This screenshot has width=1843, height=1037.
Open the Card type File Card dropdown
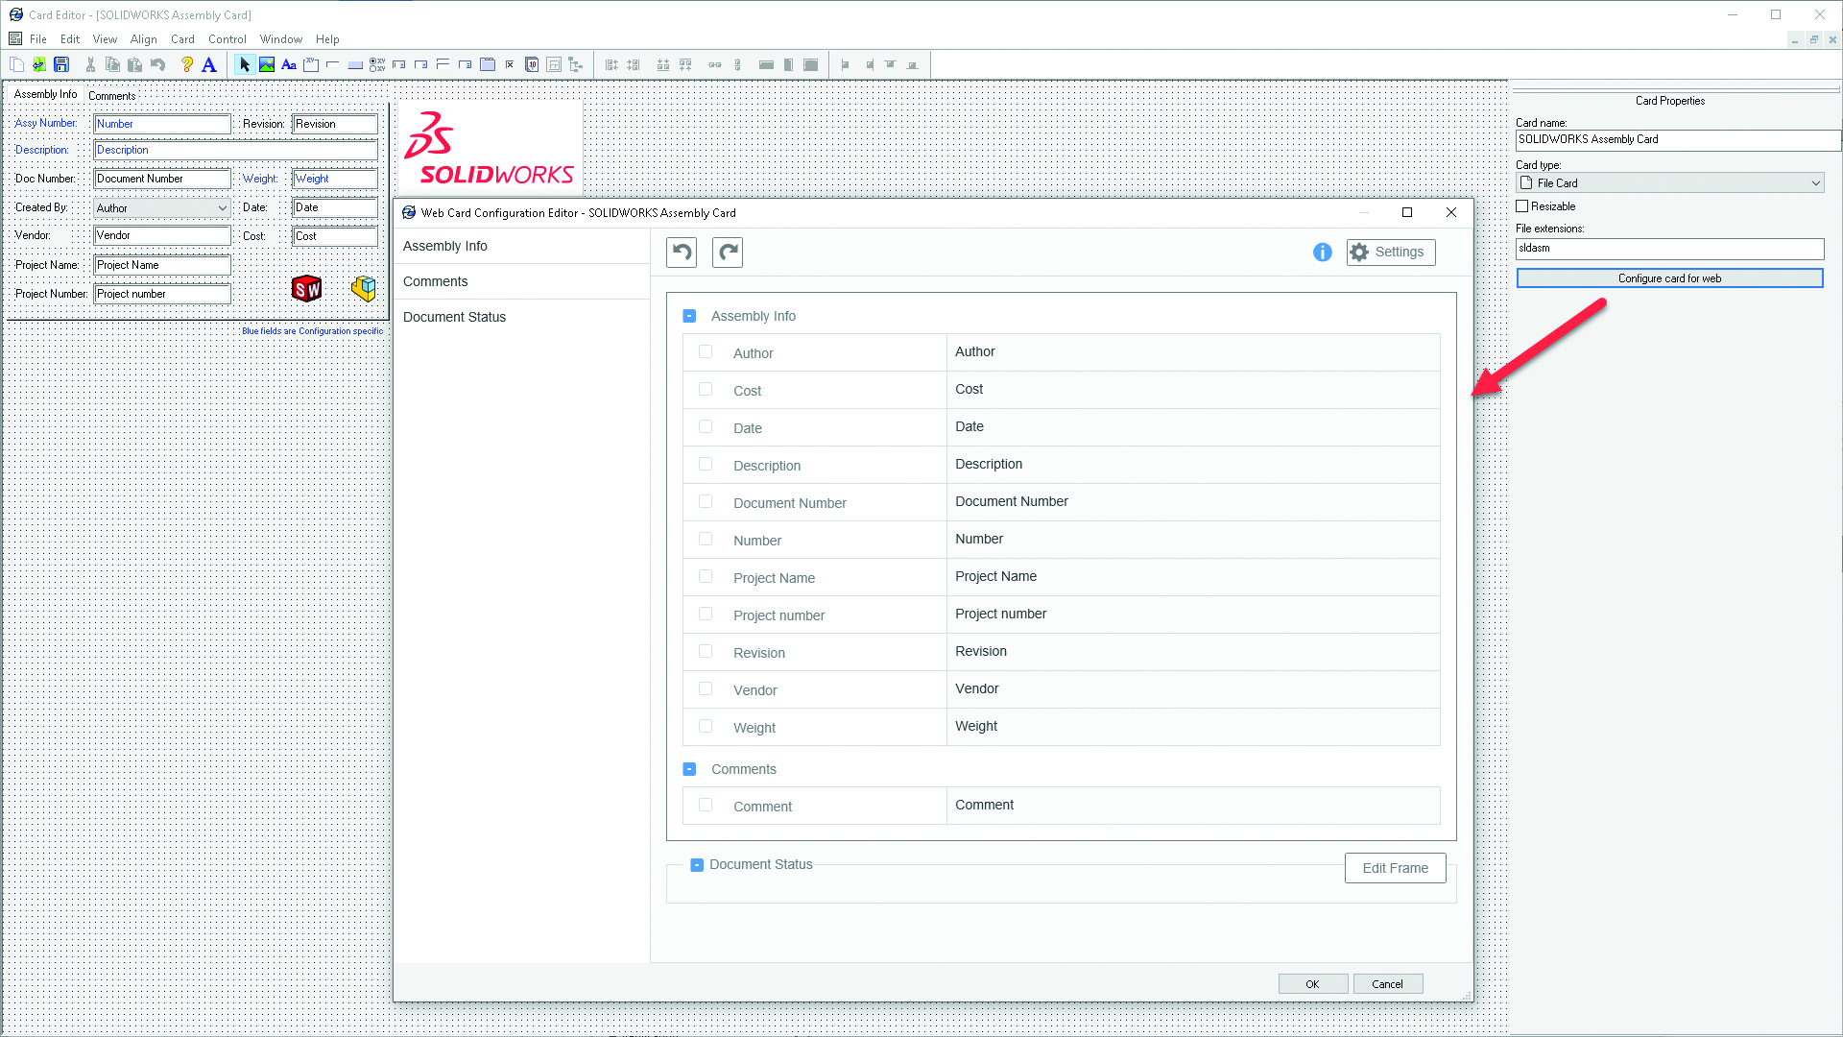pos(1670,183)
